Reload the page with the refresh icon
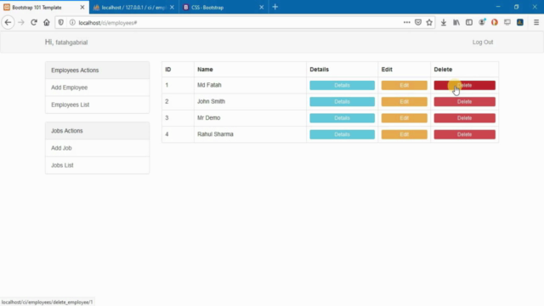Image resolution: width=544 pixels, height=306 pixels. click(x=34, y=23)
